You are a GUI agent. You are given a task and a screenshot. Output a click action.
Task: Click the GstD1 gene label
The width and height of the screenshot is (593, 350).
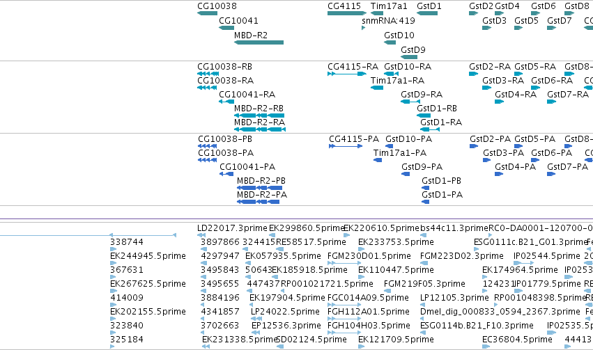pos(429,6)
